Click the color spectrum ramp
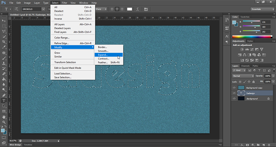Image resolution: width=276 pixels, height=147 pixels. pyautogui.click(x=252, y=37)
